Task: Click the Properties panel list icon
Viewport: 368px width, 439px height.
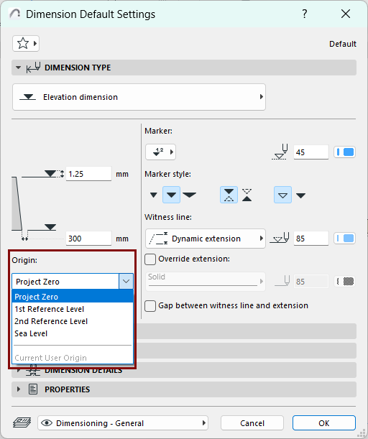Action: (33, 389)
